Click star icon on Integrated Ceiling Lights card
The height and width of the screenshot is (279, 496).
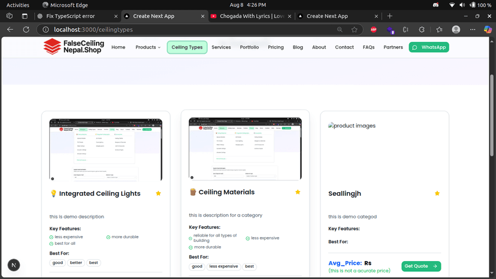158,193
